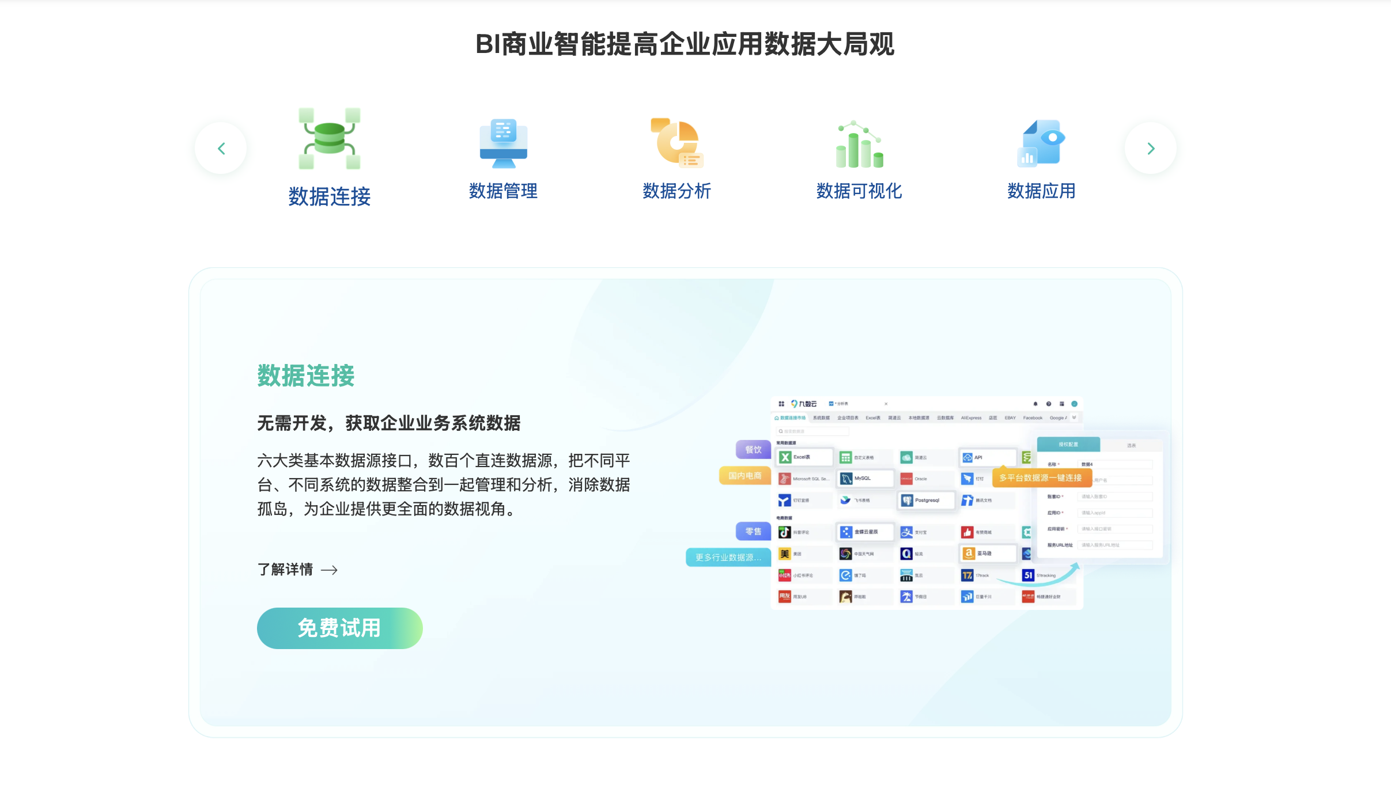
Task: Switch to the 系统数据 tab
Action: [x=822, y=418]
